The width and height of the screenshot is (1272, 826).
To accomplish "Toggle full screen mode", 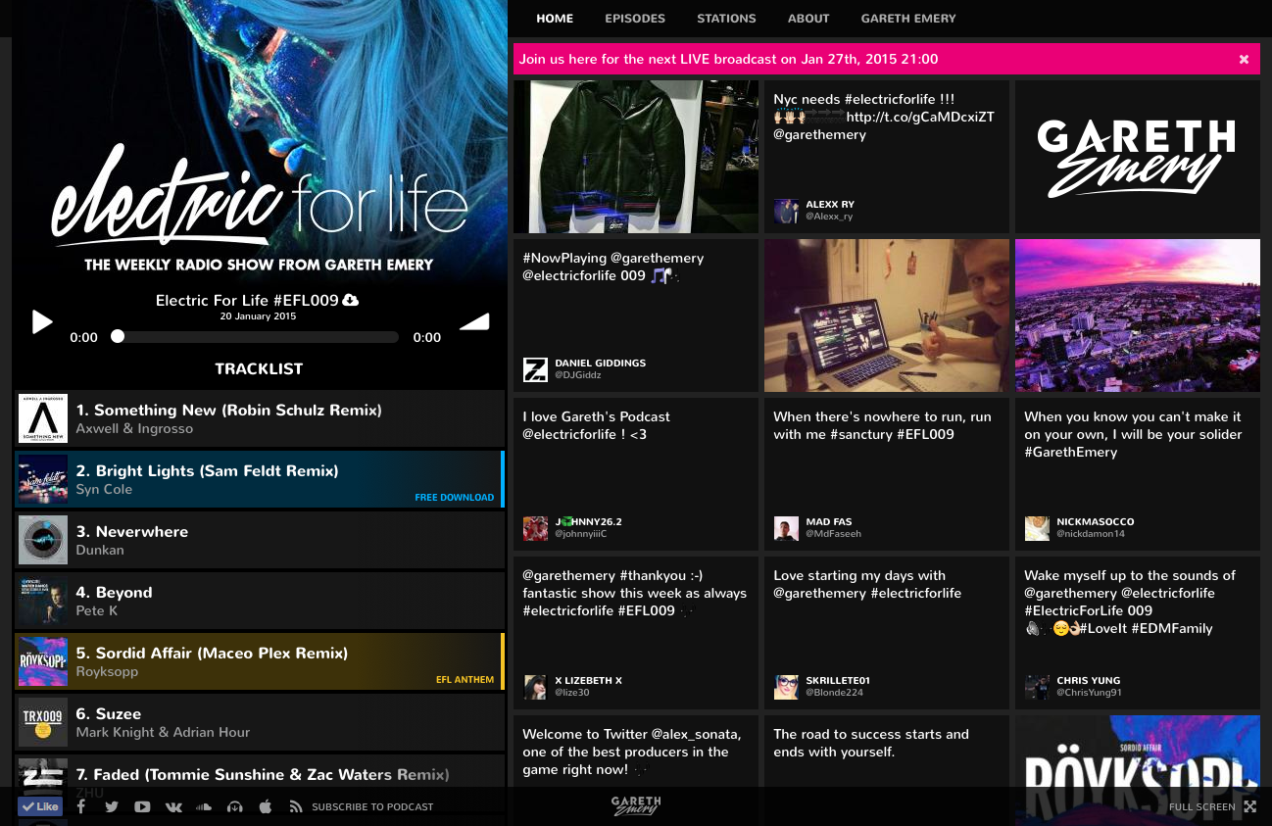I will pyautogui.click(x=1249, y=806).
